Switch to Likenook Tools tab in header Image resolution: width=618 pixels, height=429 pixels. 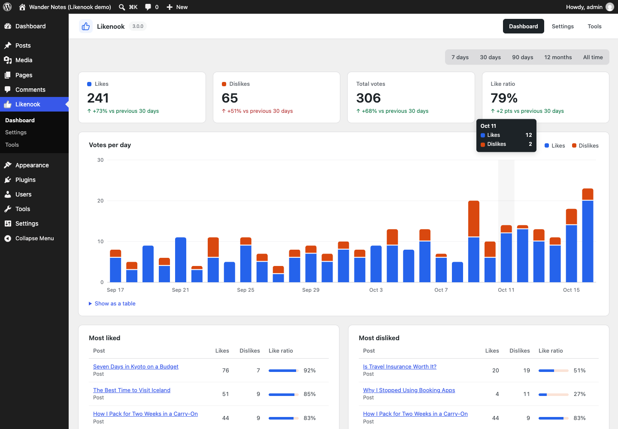[x=594, y=26]
